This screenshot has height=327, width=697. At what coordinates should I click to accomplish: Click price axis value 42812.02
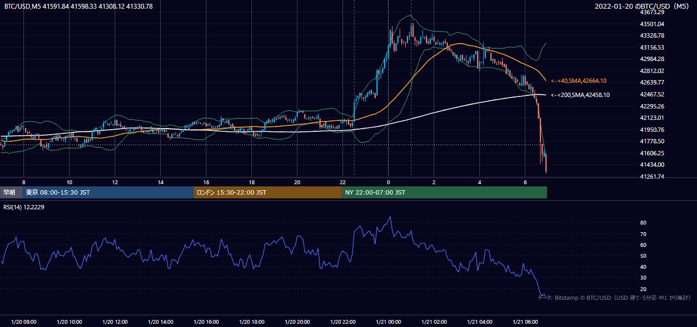(x=652, y=71)
